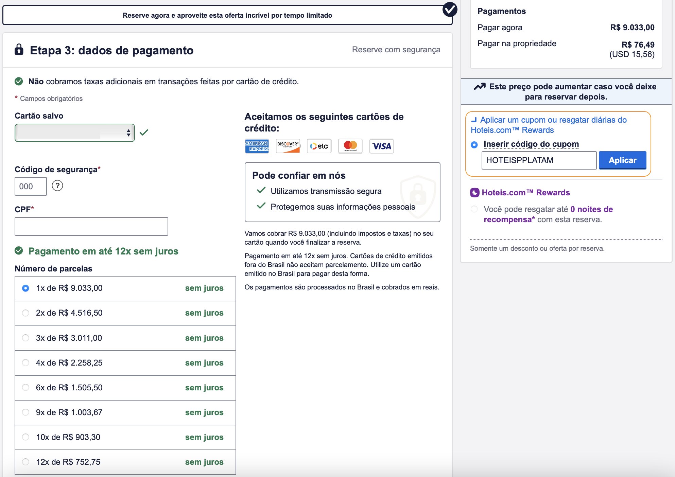Image resolution: width=675 pixels, height=477 pixels.
Task: Click the Elo card logo
Action: (x=319, y=146)
